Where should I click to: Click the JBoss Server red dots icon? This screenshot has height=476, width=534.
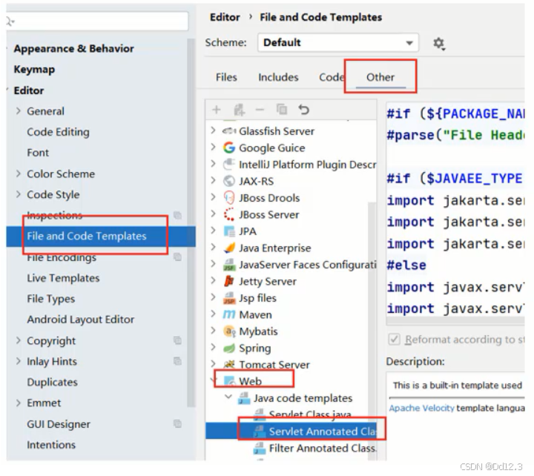click(x=229, y=214)
